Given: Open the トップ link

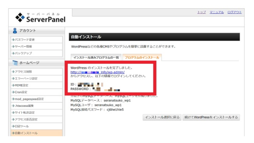Looking at the screenshot, I should click(201, 12).
